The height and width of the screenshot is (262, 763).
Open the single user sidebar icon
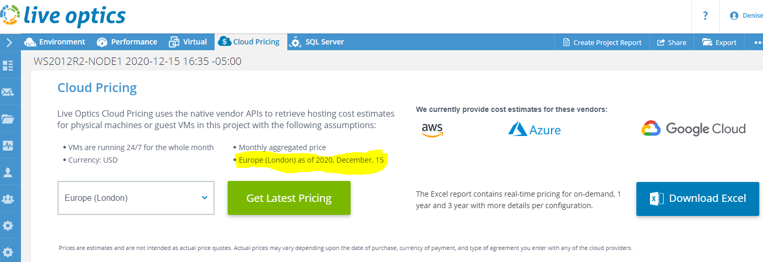coord(8,172)
